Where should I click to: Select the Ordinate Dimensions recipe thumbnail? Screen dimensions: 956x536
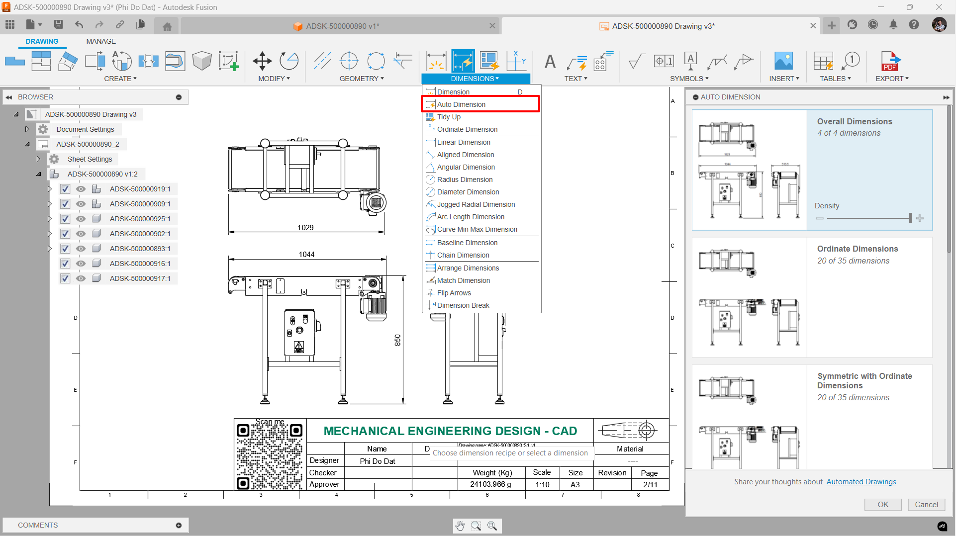749,297
